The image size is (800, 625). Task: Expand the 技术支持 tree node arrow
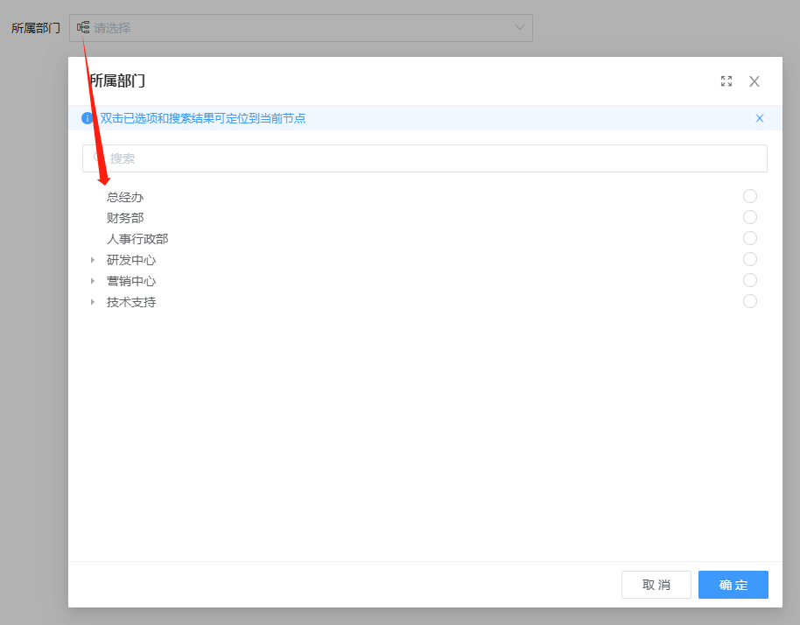pyautogui.click(x=93, y=302)
